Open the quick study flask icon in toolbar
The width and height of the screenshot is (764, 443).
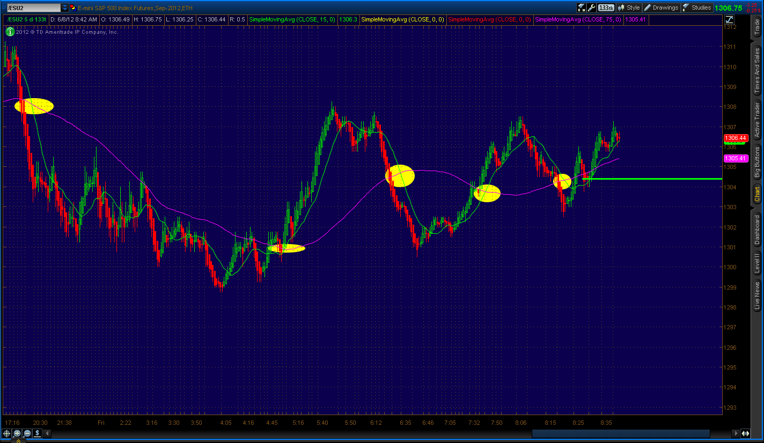click(581, 8)
